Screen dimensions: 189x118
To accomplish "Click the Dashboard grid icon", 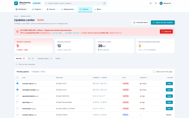I will pyautogui.click(x=16, y=9).
